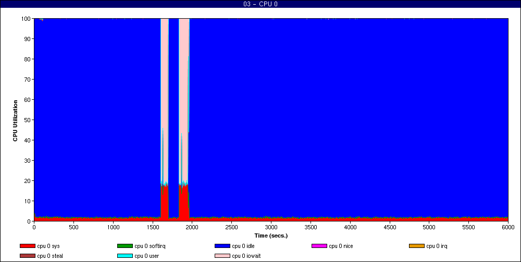Image resolution: width=521 pixels, height=262 pixels.
Task: Click the orange cpu 0 irq legend swatch
Action: (417, 246)
